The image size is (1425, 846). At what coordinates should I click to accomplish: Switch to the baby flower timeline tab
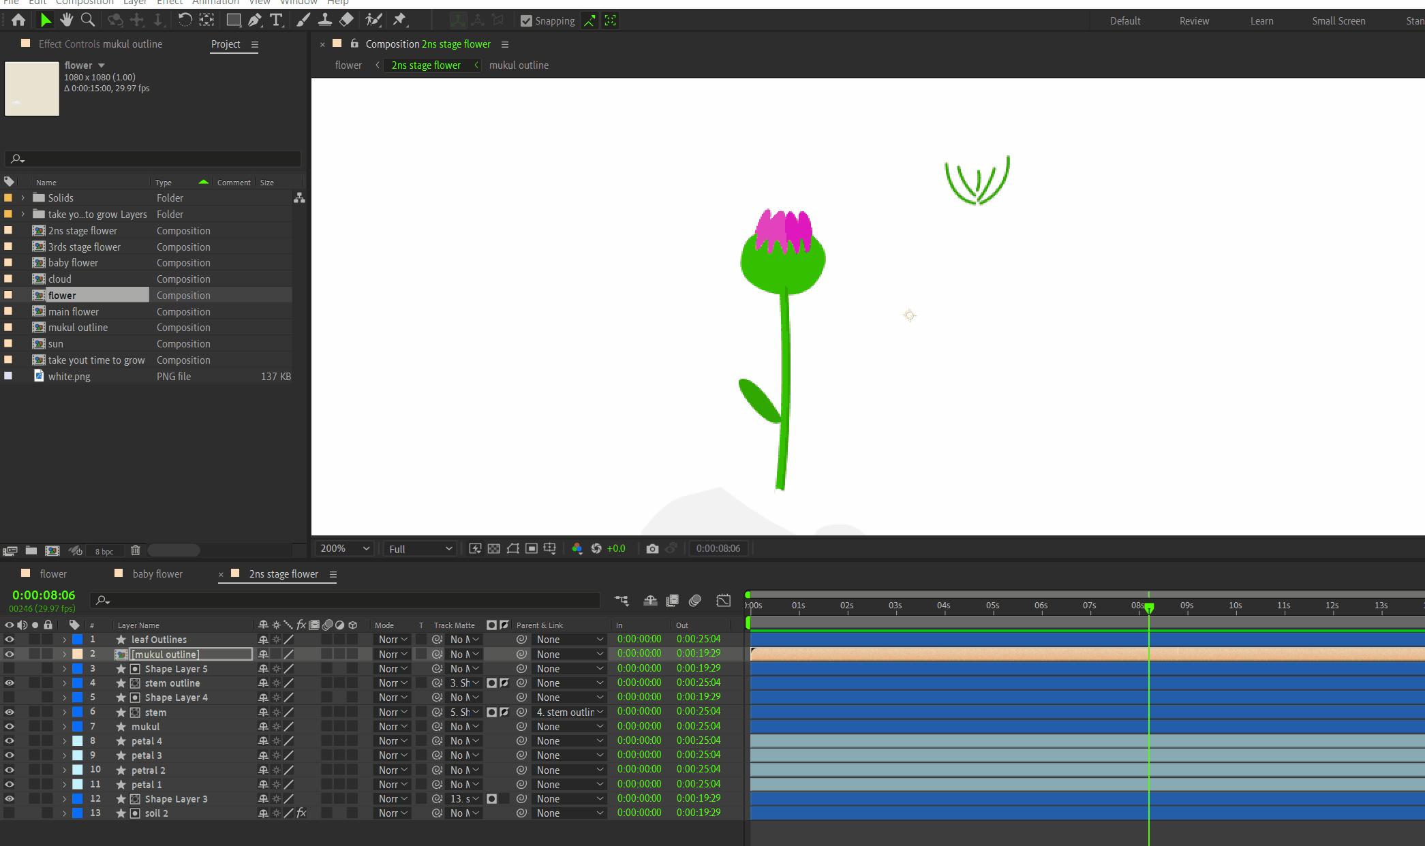[157, 574]
